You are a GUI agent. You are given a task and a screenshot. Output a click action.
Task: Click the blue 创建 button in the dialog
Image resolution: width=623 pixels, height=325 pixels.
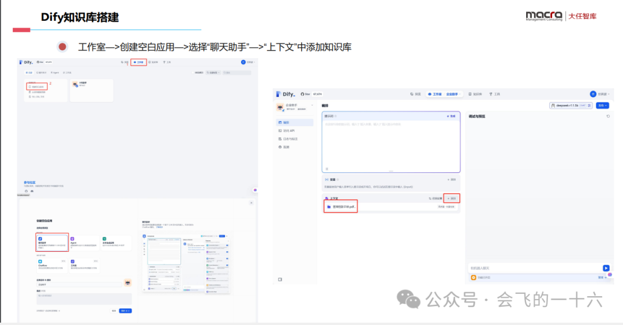point(125,311)
